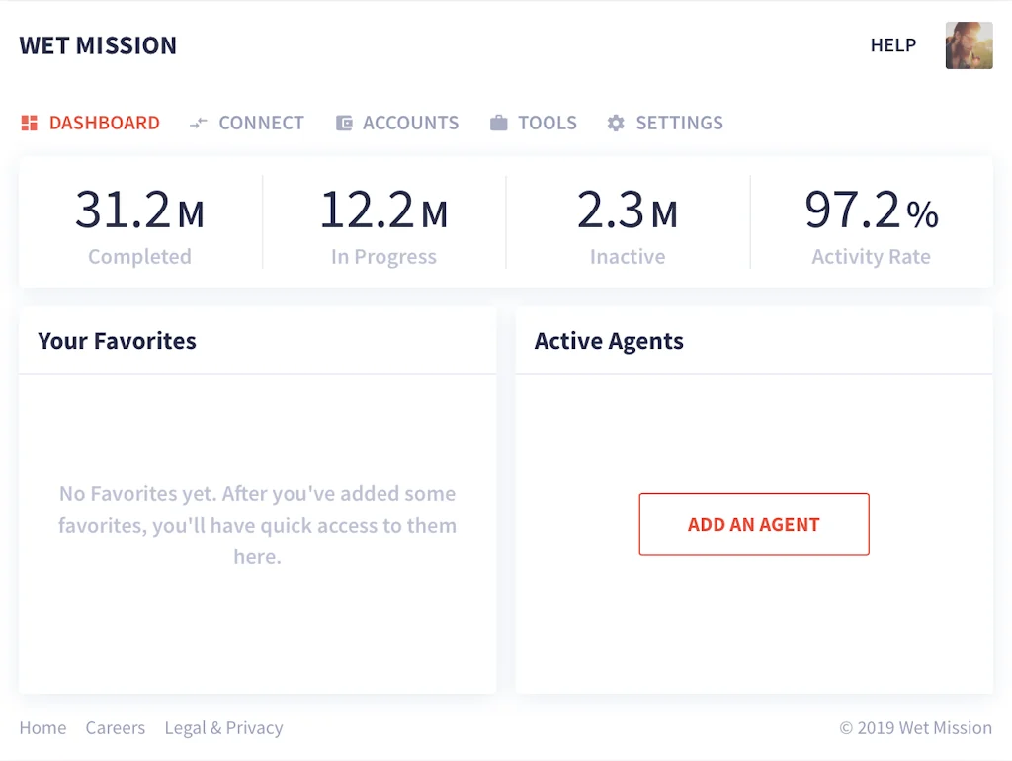Select the 12.2M In Progress statistic
Viewport: 1012px width, 761px height.
click(x=383, y=224)
